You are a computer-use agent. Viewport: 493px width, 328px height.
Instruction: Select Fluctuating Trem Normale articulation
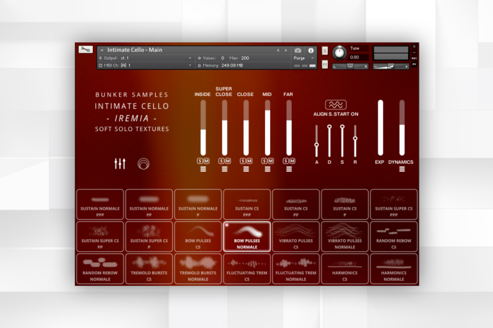coord(296,269)
